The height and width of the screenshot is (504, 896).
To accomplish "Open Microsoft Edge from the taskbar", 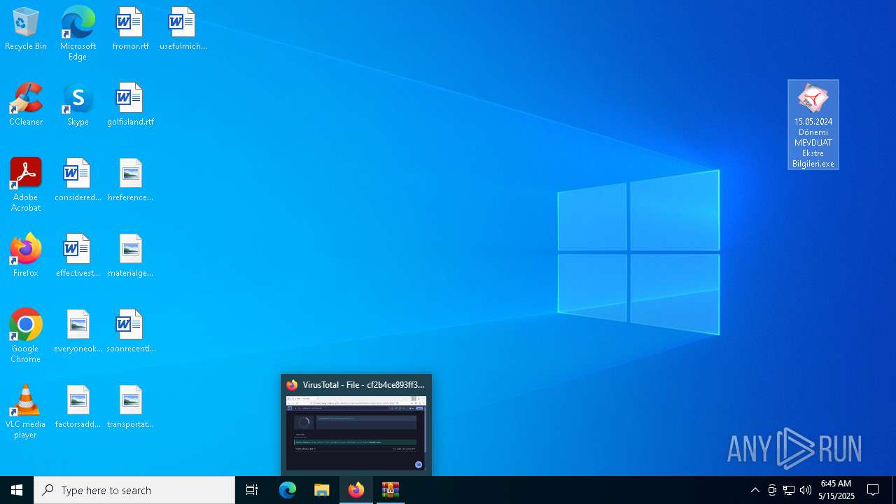I will coord(288,490).
